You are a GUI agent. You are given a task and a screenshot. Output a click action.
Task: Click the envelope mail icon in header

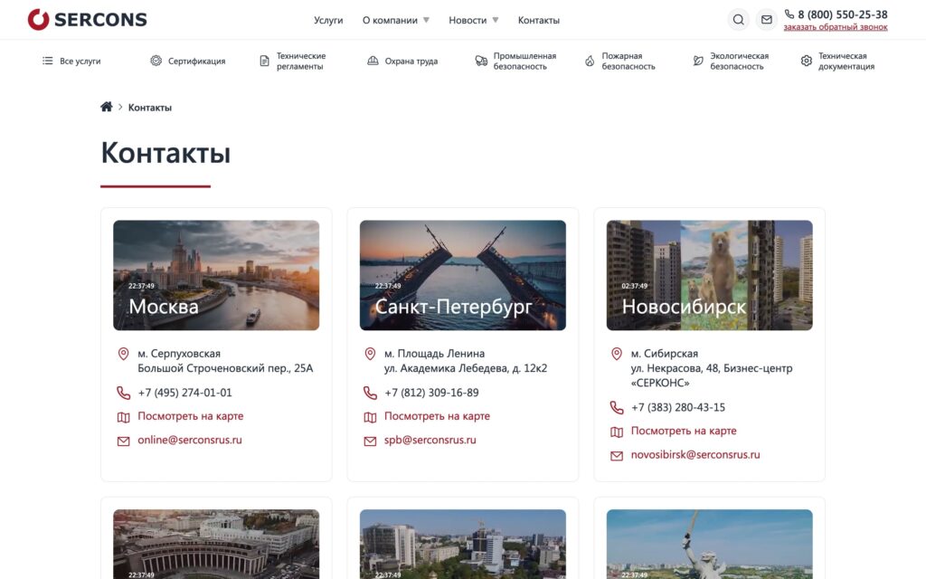coord(767,20)
